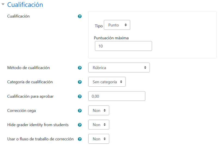
Task: Open Usar o fluxo de traballo dropdown
Action: coord(99,139)
